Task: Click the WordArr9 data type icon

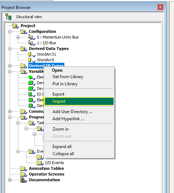Action: [32, 60]
